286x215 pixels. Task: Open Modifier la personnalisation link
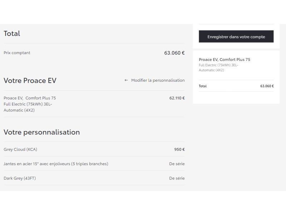154,80
